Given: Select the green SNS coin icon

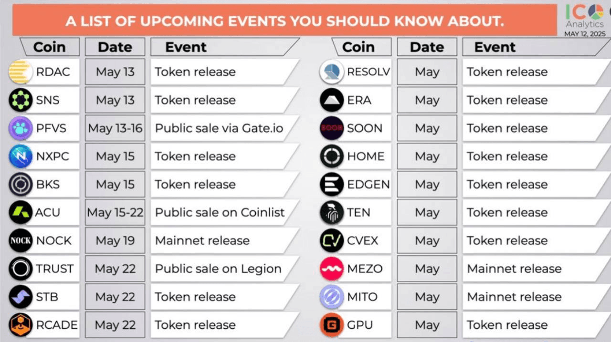Looking at the screenshot, I should click(x=21, y=100).
